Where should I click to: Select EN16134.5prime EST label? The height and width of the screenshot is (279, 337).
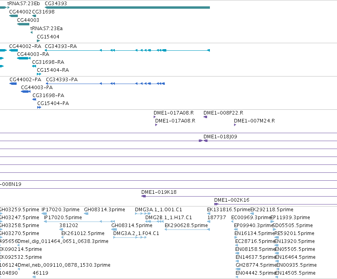255,233
